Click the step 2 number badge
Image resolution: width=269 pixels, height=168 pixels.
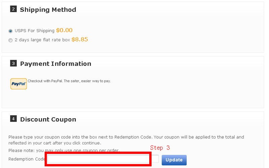pos(13,9)
